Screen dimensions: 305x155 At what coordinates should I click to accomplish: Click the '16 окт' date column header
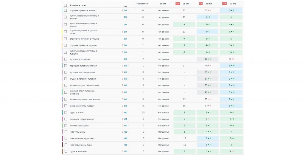pyautogui.click(x=163, y=4)
